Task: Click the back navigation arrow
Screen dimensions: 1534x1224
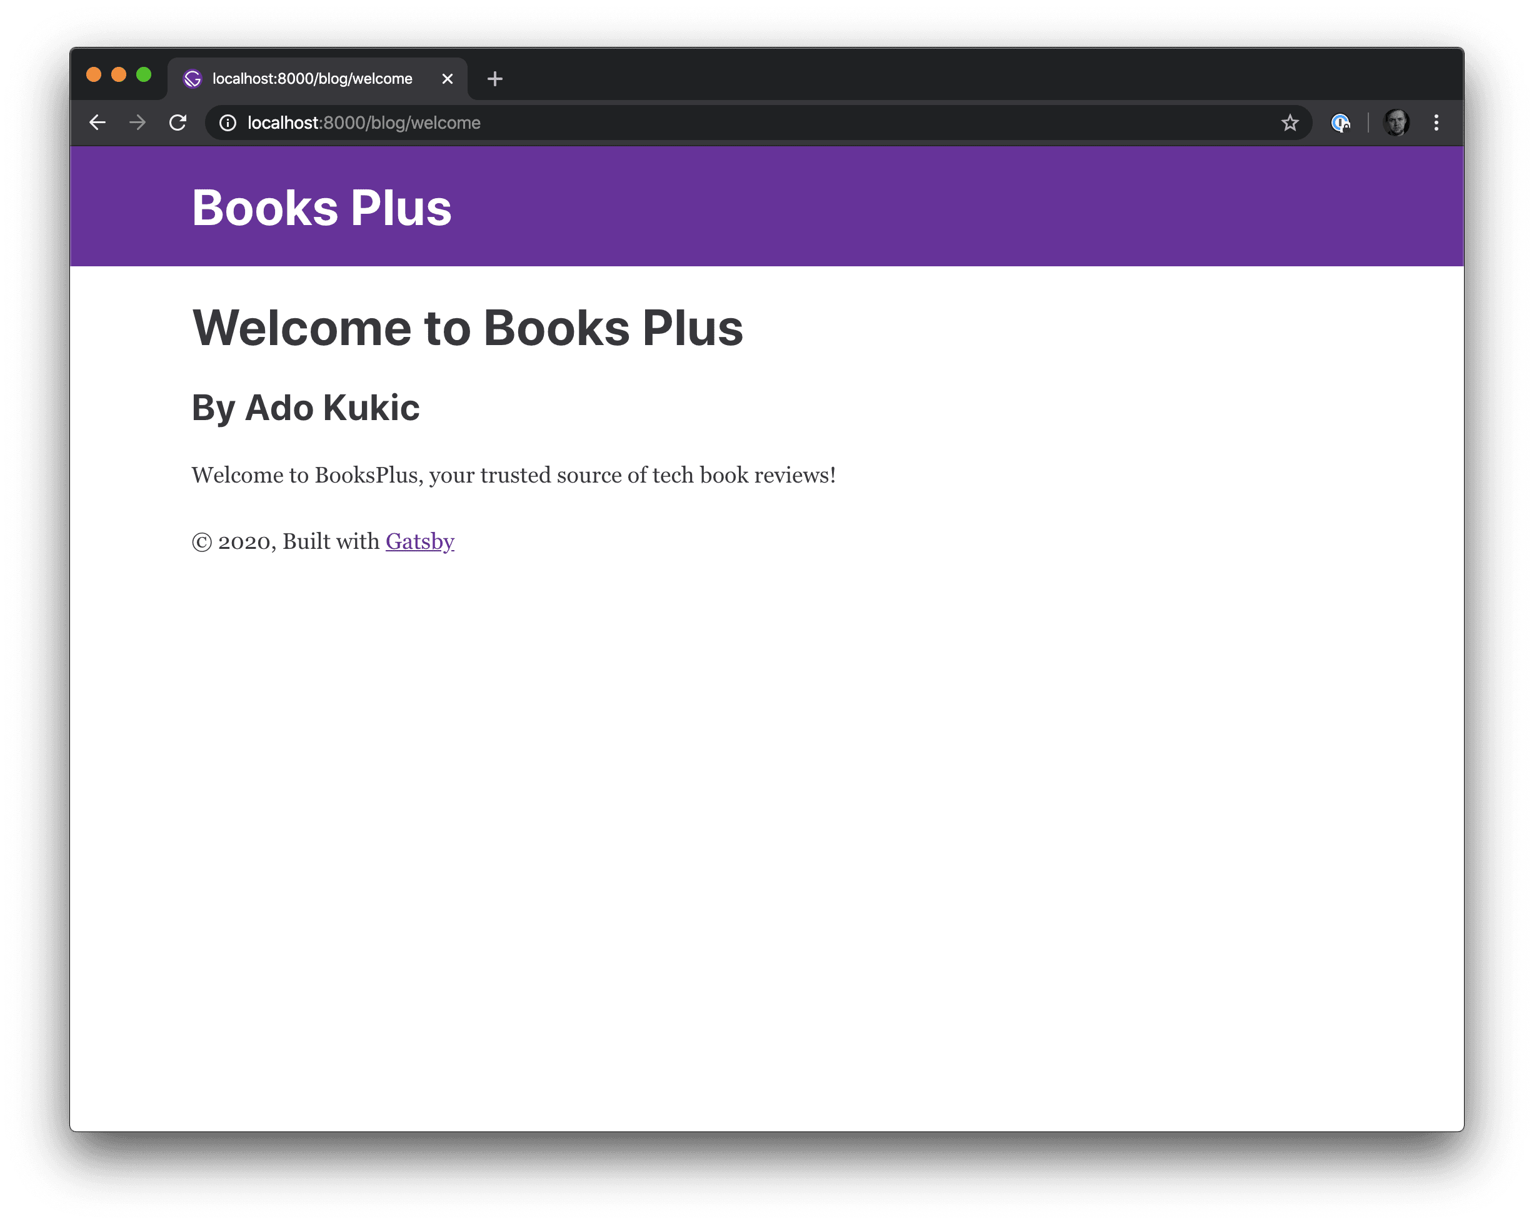Action: pos(98,123)
